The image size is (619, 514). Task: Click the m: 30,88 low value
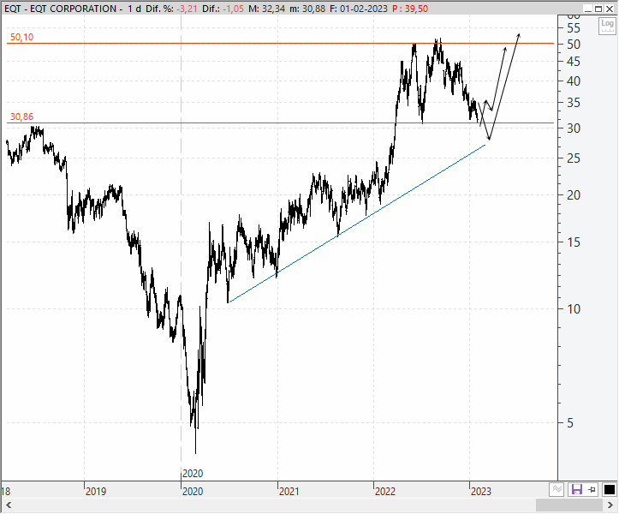tap(307, 9)
